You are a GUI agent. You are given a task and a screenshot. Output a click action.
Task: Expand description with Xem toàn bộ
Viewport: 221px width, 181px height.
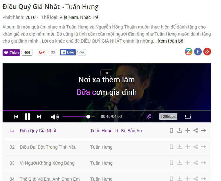(x=170, y=41)
